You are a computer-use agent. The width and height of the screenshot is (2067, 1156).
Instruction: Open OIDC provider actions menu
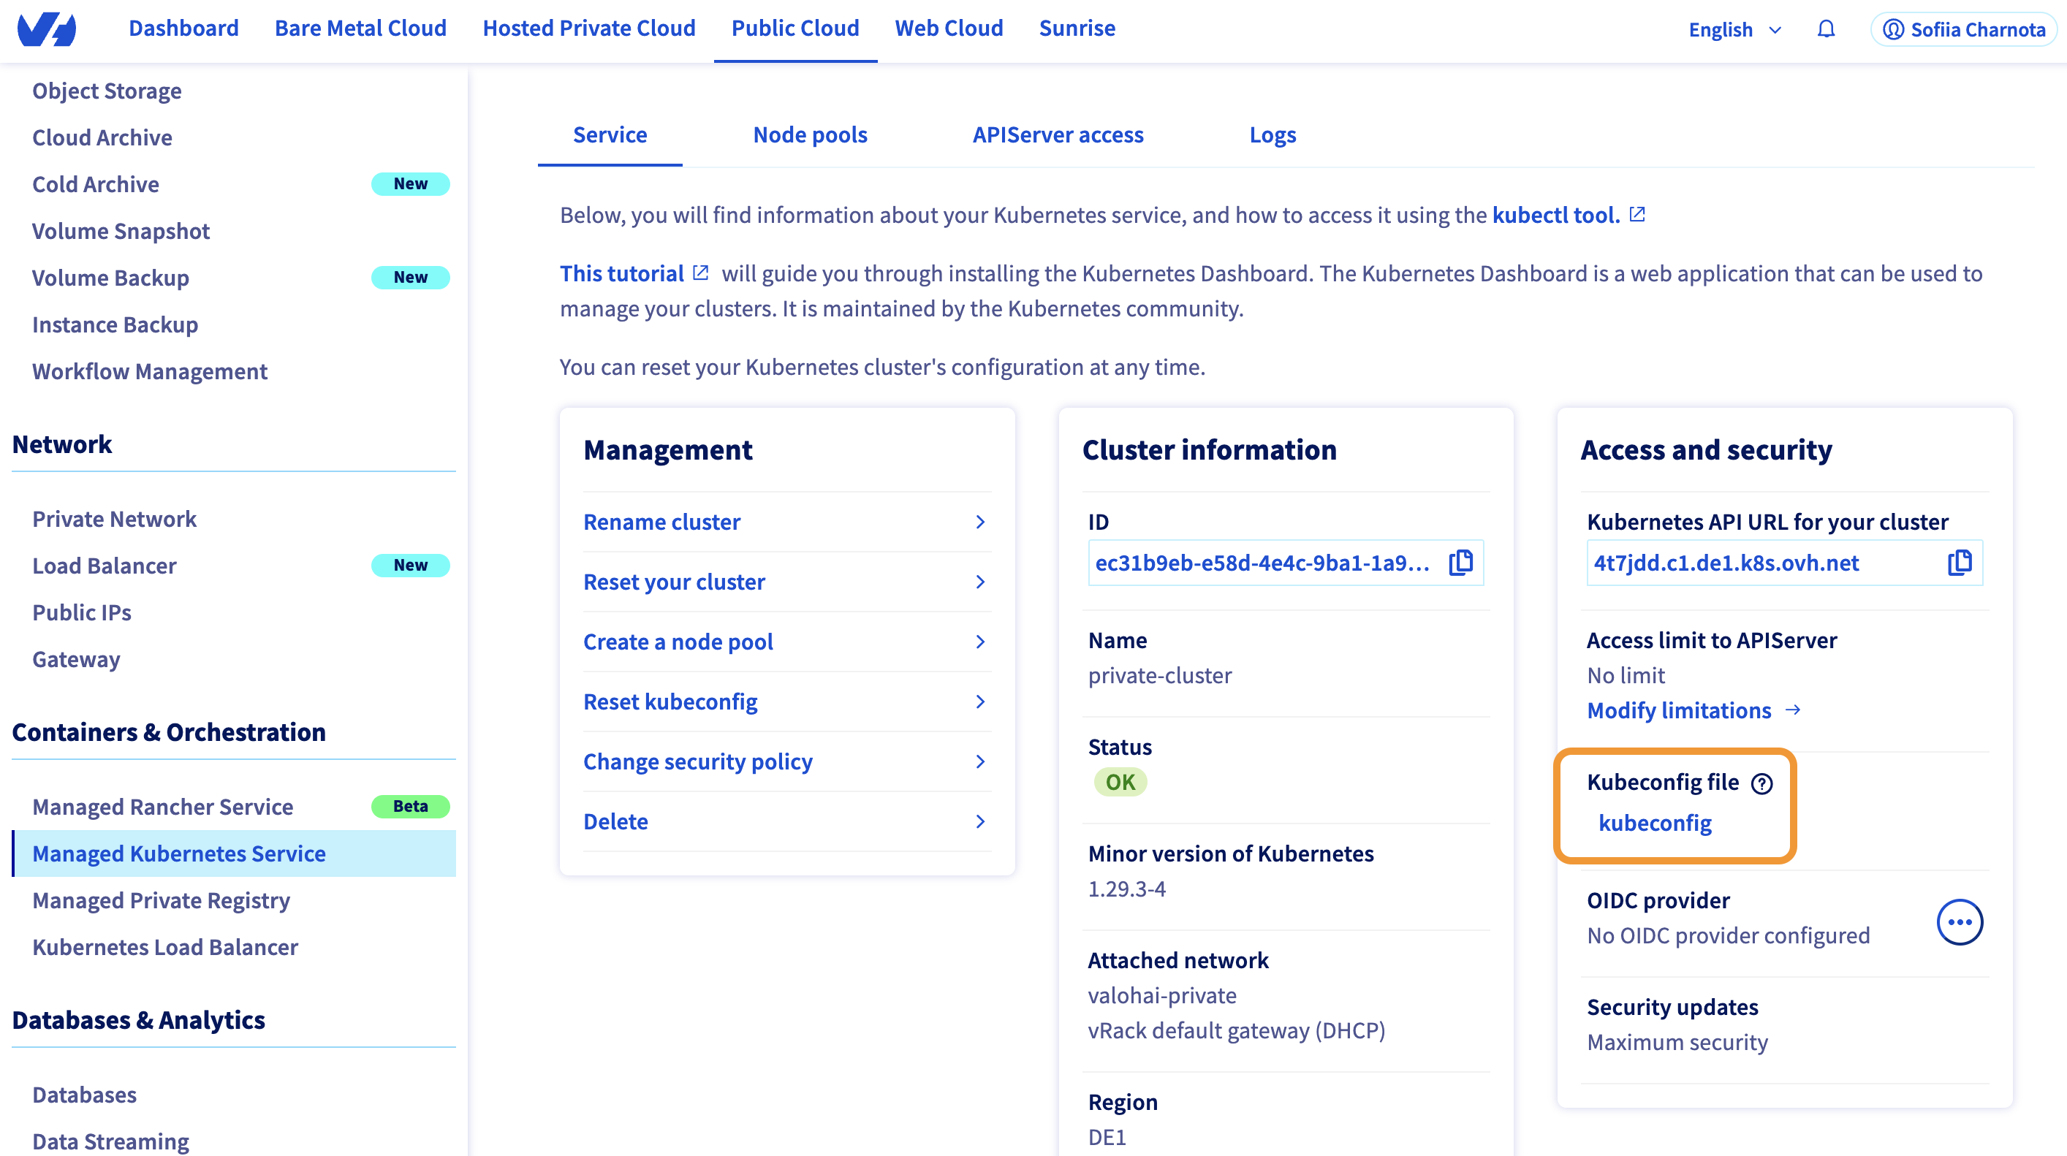click(x=1960, y=921)
